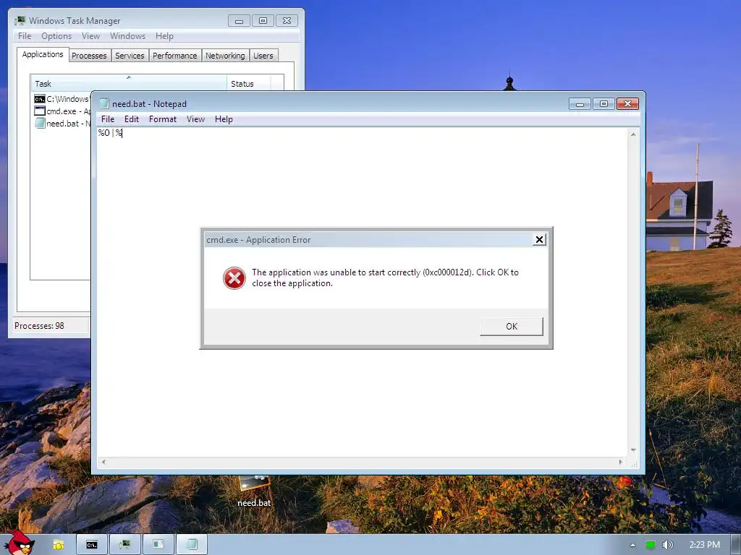Switch to the Networking tab
The width and height of the screenshot is (741, 555).
tap(225, 56)
